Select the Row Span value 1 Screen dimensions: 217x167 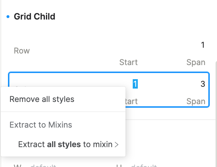pyautogui.click(x=203, y=45)
